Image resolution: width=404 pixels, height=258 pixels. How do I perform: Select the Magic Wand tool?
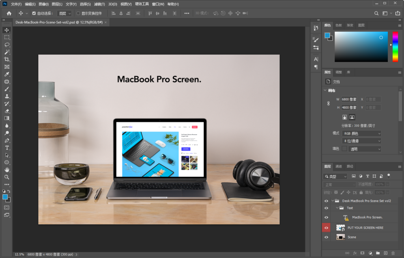tap(7, 52)
